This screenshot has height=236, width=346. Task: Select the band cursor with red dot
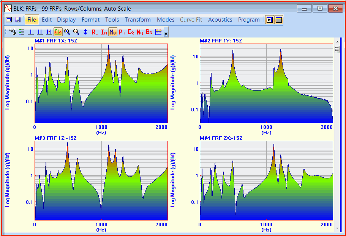coord(49,32)
